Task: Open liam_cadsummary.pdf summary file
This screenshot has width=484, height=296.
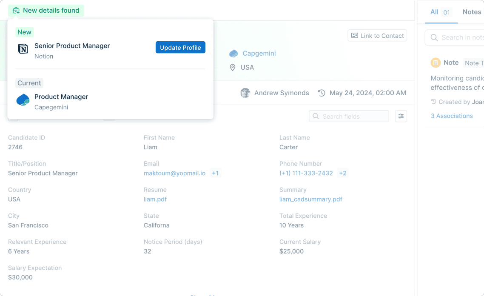Action: [x=310, y=199]
